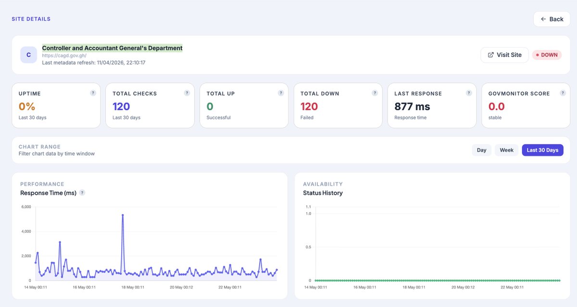Click the help icon on Total Up card
577x307 pixels.
pos(281,93)
